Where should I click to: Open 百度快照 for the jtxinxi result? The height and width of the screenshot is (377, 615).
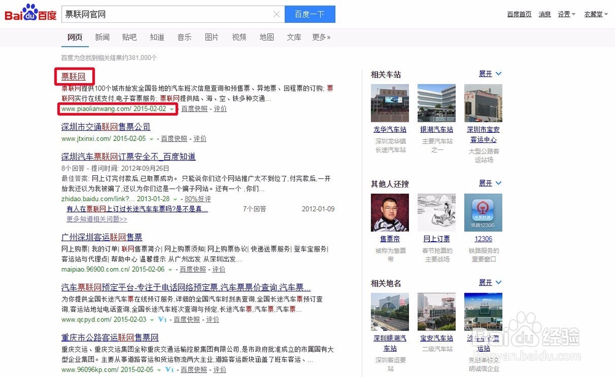coord(174,138)
